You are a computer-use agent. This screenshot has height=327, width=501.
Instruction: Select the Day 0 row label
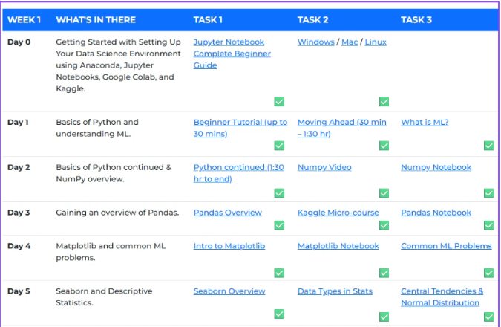tap(19, 42)
